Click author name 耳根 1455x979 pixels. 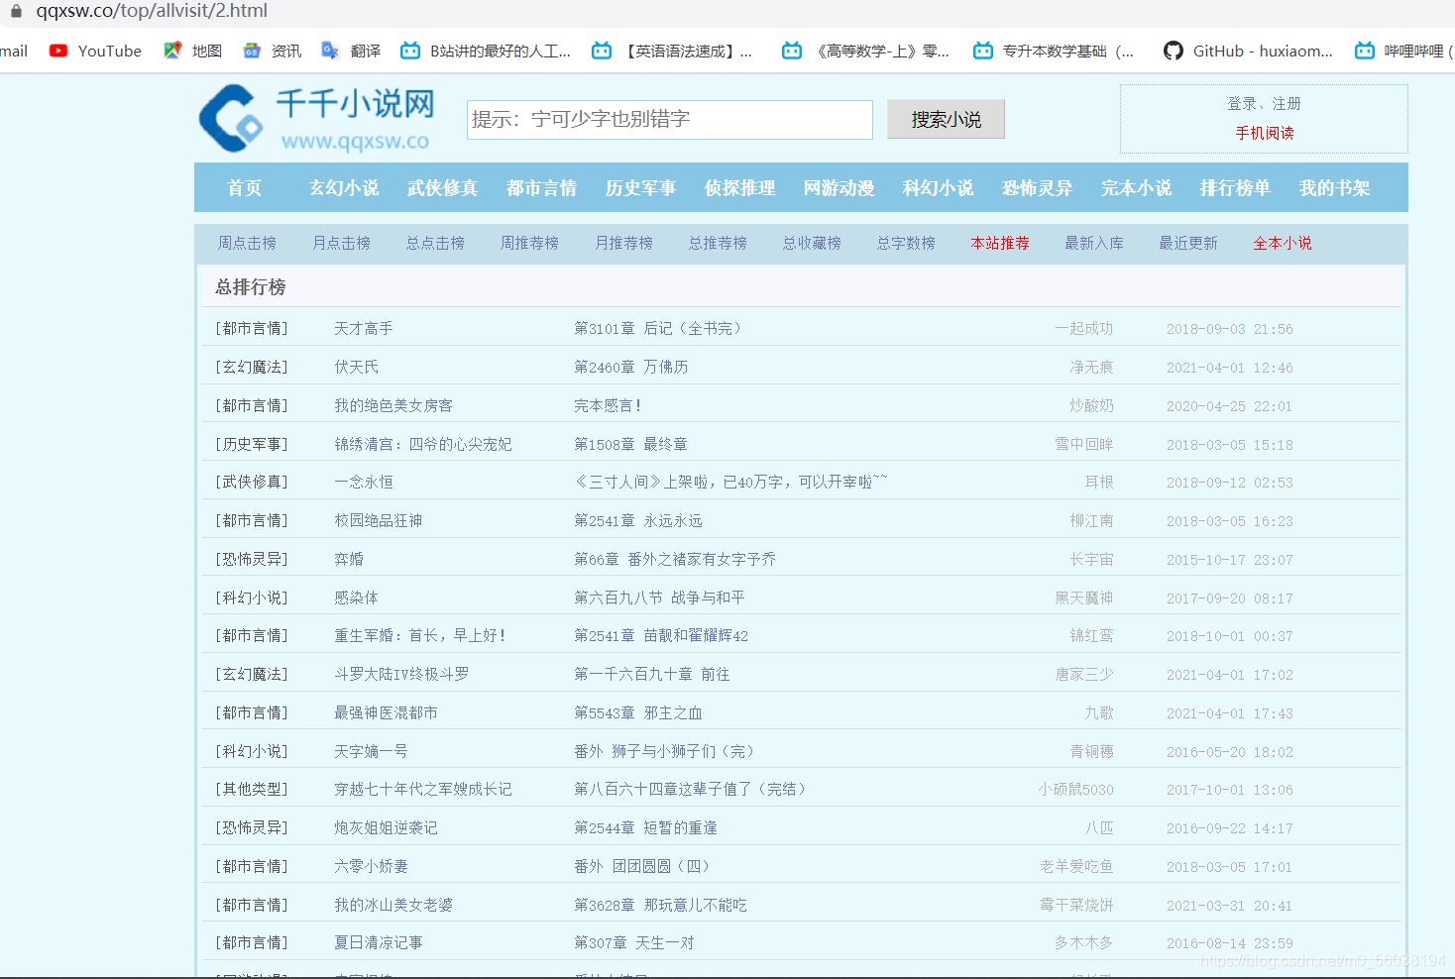(x=1099, y=482)
